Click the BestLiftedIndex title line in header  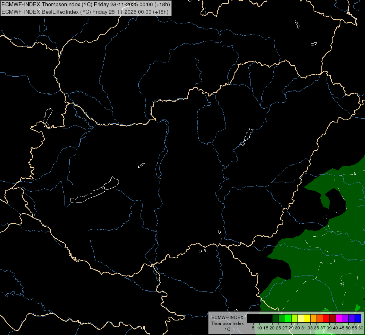click(x=85, y=12)
